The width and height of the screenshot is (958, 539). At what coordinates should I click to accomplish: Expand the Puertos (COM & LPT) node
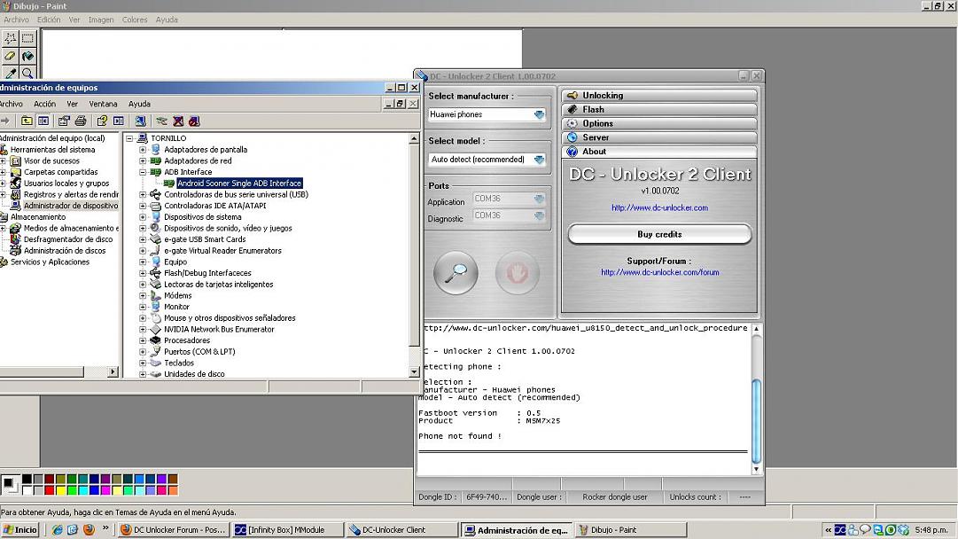click(x=143, y=352)
